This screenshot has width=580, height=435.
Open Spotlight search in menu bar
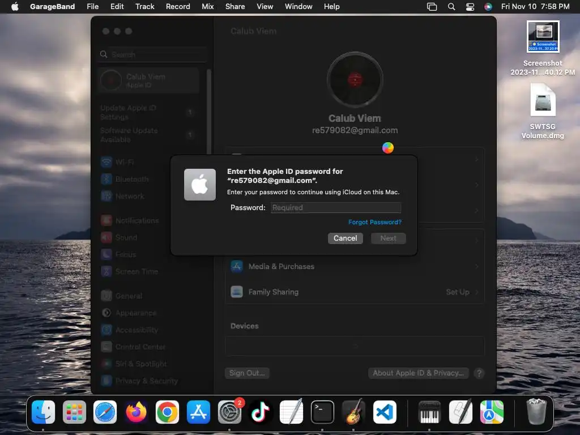451,6
